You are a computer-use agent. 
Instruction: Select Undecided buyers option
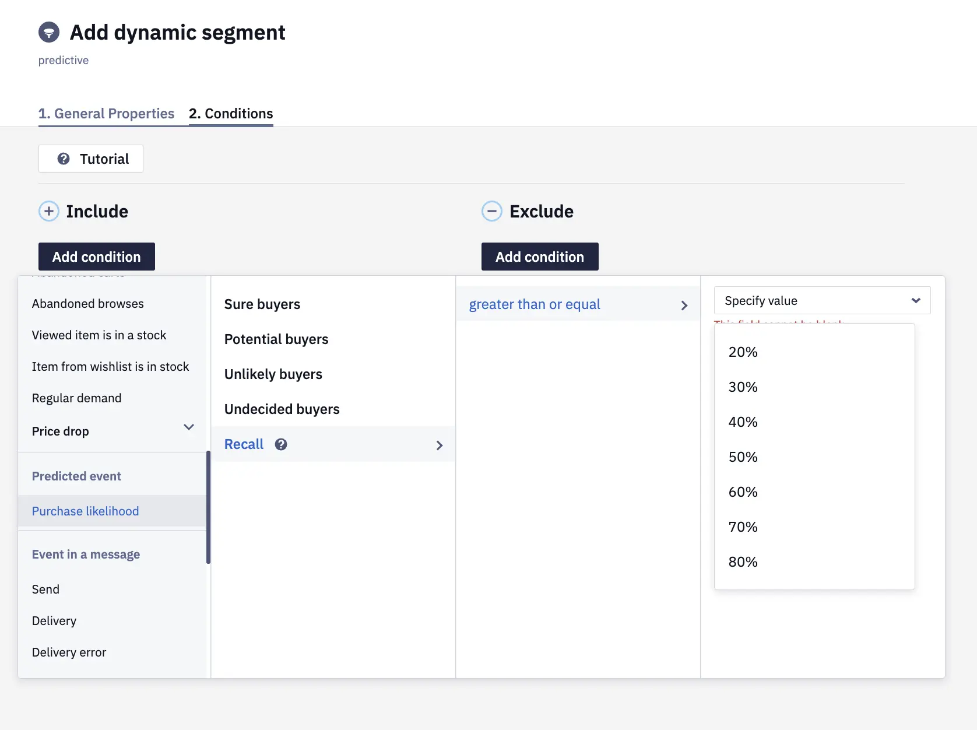pos(282,409)
